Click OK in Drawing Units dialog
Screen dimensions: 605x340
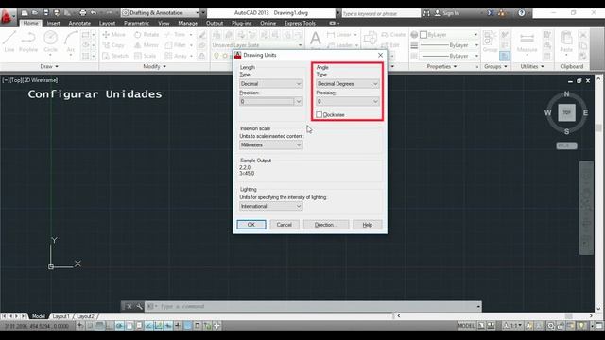tap(251, 225)
